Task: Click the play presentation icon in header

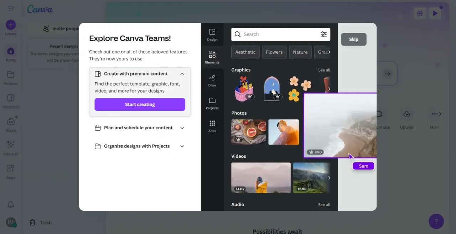Action: pyautogui.click(x=435, y=14)
